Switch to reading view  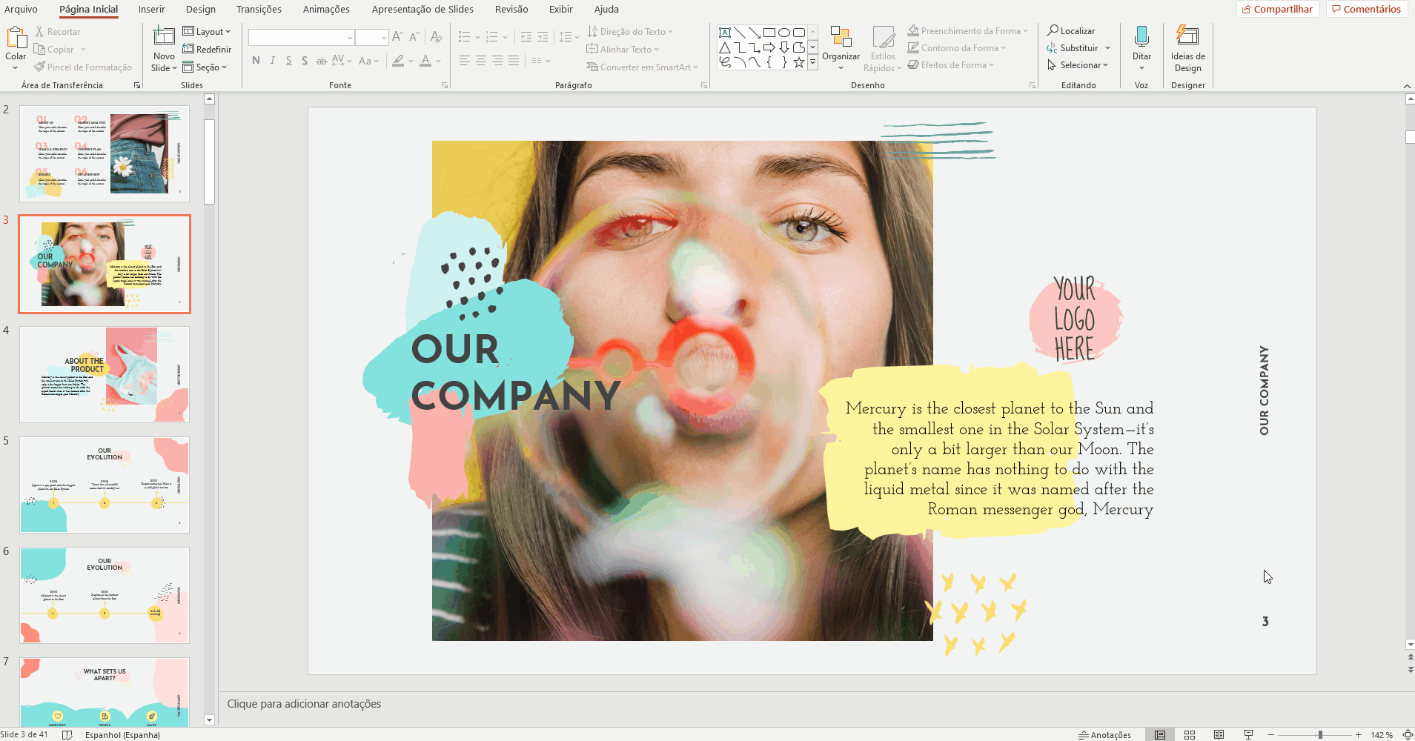tap(1219, 735)
